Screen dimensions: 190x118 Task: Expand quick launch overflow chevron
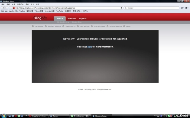point(26,116)
